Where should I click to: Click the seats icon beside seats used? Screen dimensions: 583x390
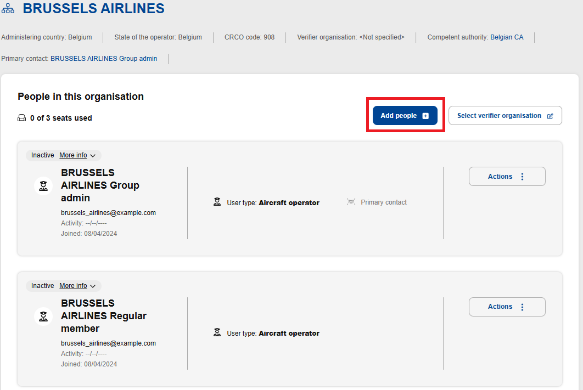tap(22, 118)
